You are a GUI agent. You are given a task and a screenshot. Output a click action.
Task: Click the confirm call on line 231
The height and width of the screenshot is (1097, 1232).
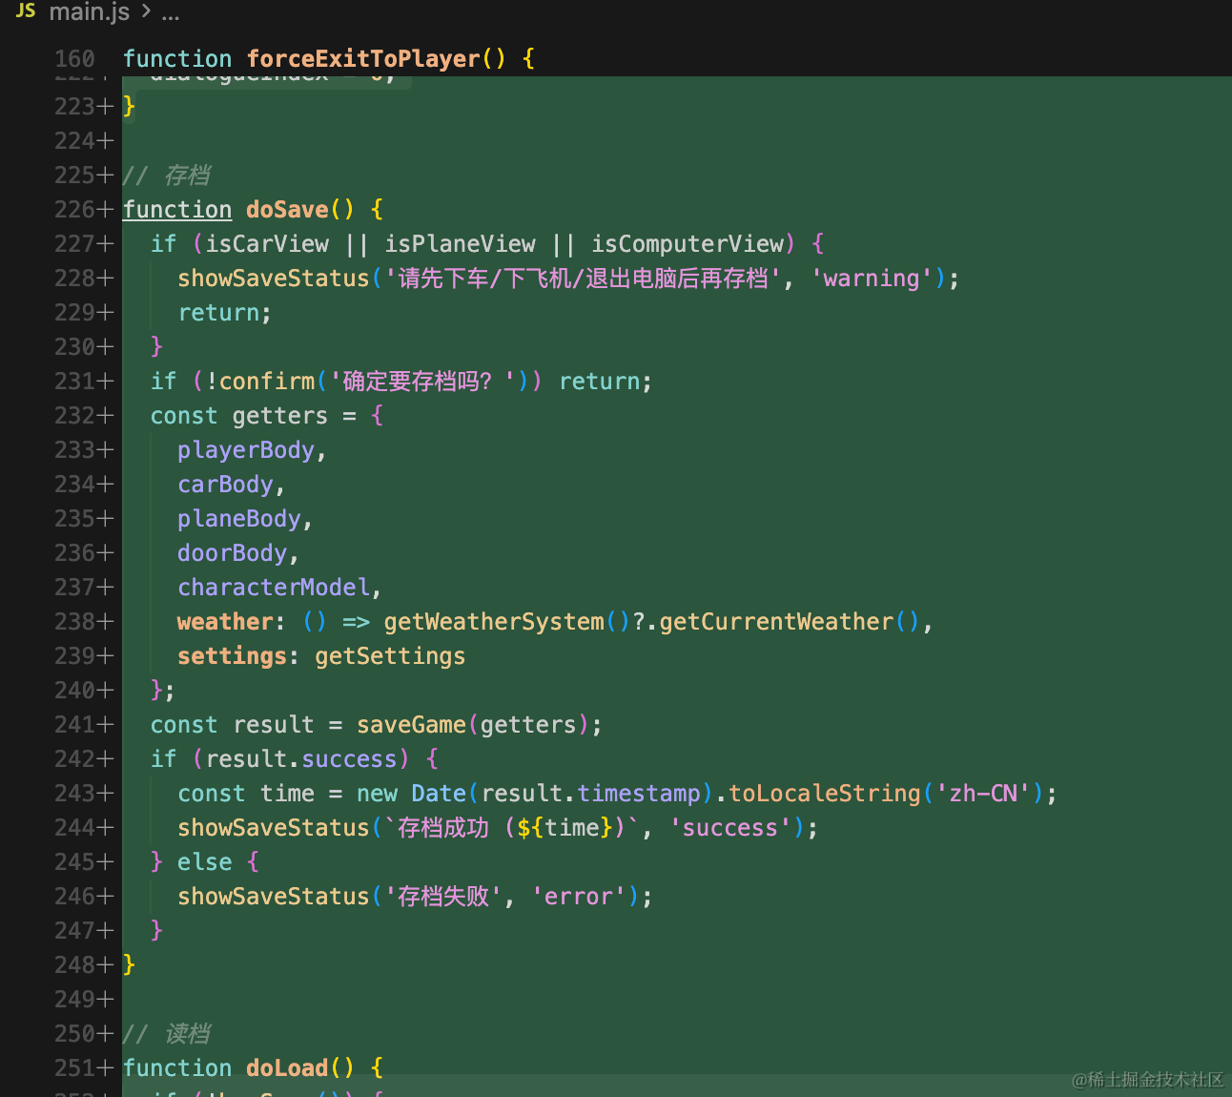[267, 381]
